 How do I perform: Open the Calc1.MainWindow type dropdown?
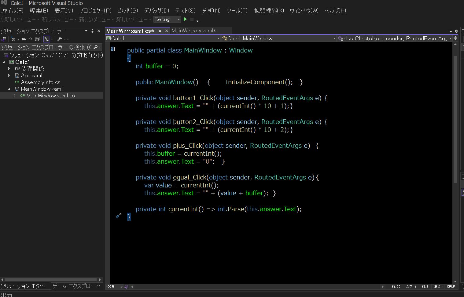point(279,38)
